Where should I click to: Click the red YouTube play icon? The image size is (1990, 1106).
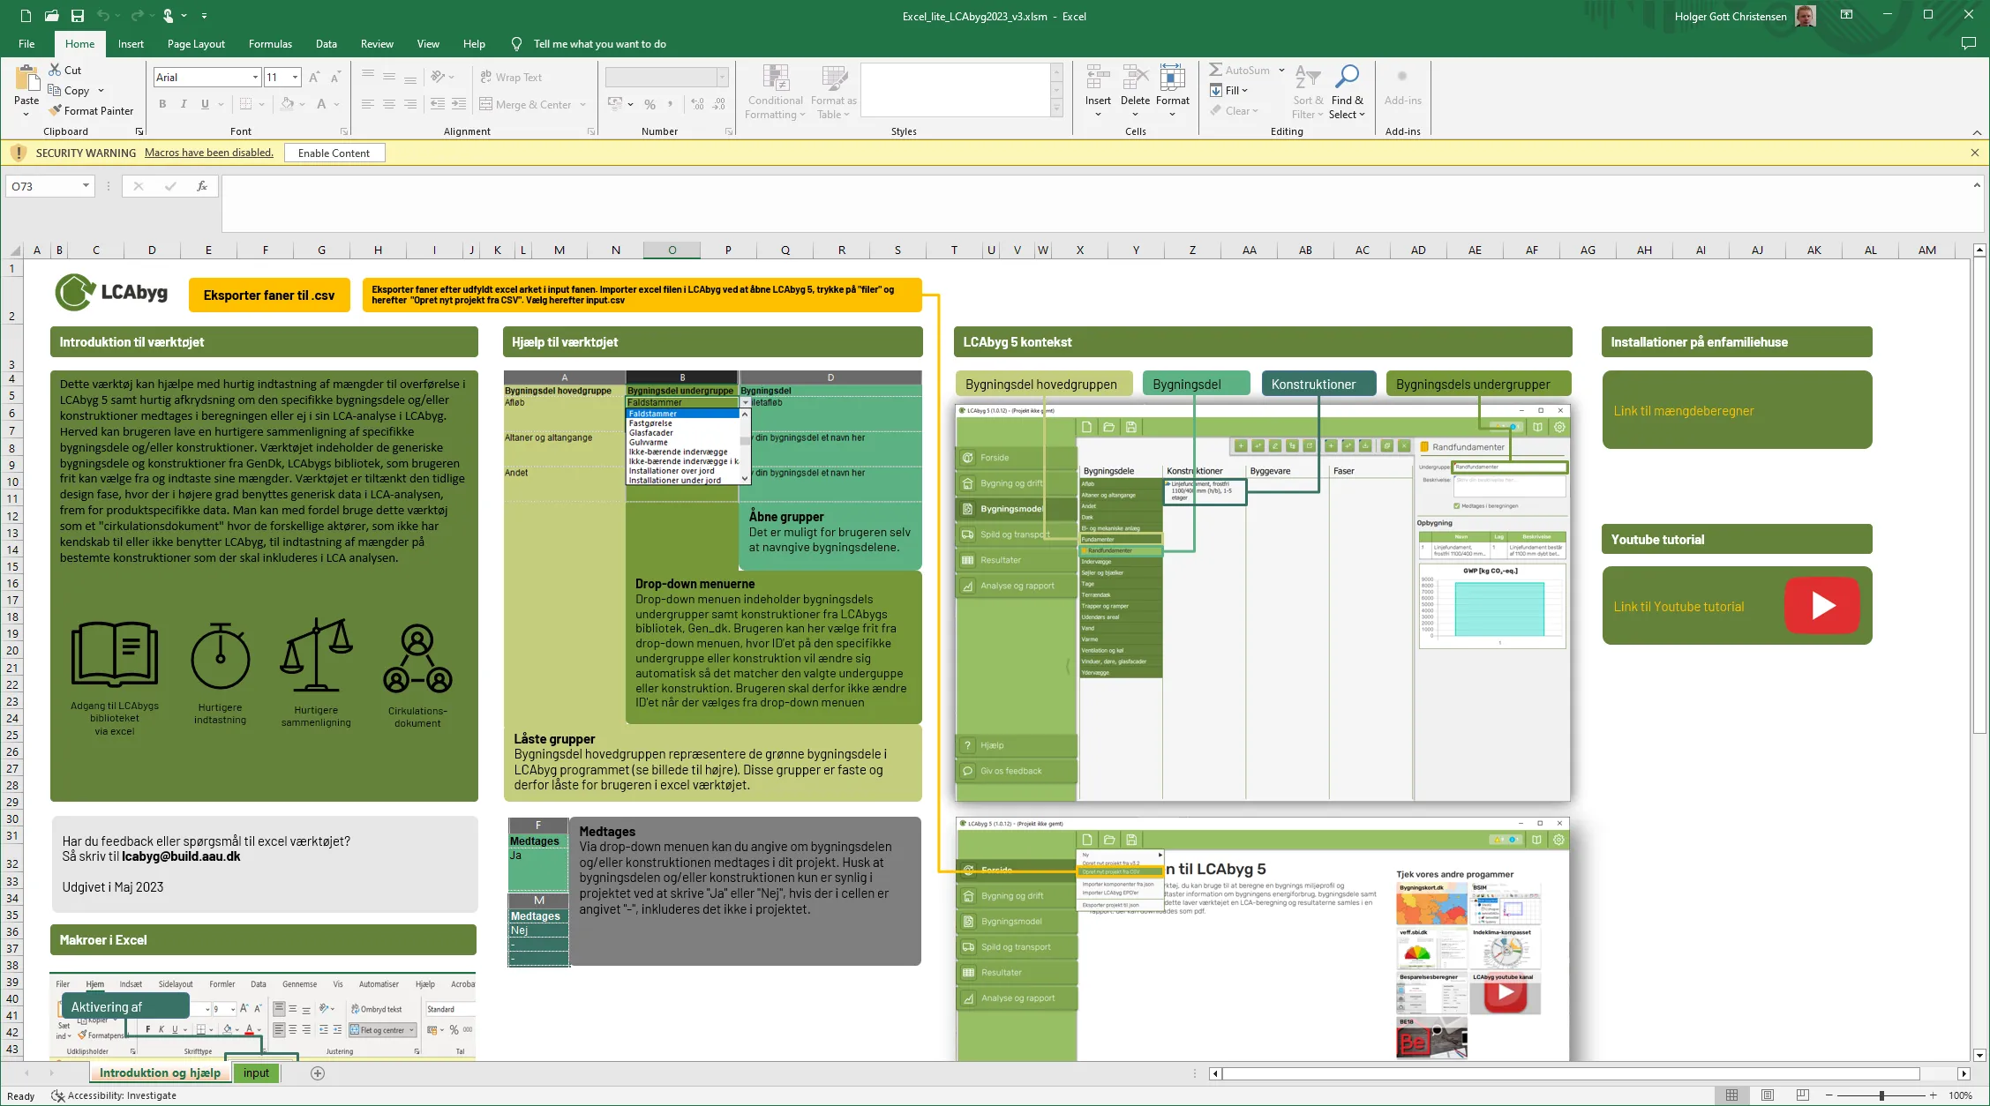coord(1822,605)
